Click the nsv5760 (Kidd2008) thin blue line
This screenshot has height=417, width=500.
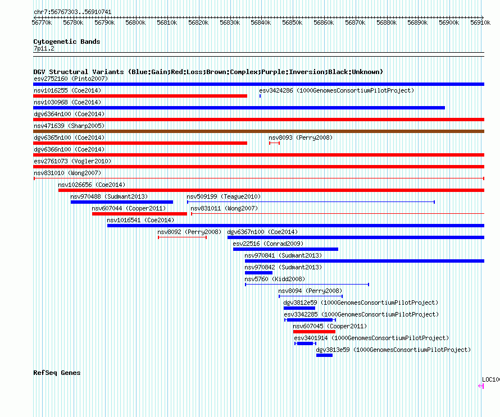pos(307,285)
